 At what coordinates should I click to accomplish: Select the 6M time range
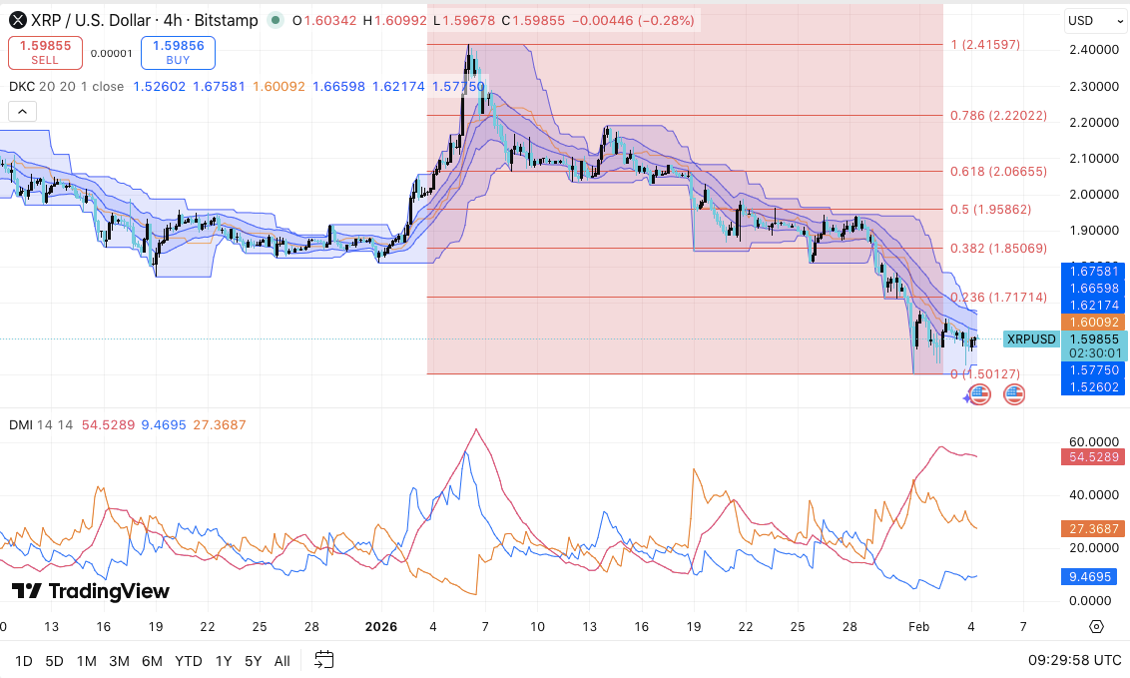[152, 660]
